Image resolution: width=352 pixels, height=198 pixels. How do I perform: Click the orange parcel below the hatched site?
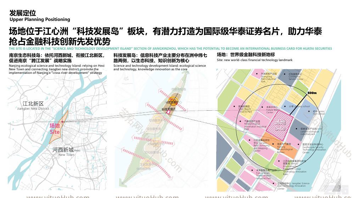click(281, 146)
